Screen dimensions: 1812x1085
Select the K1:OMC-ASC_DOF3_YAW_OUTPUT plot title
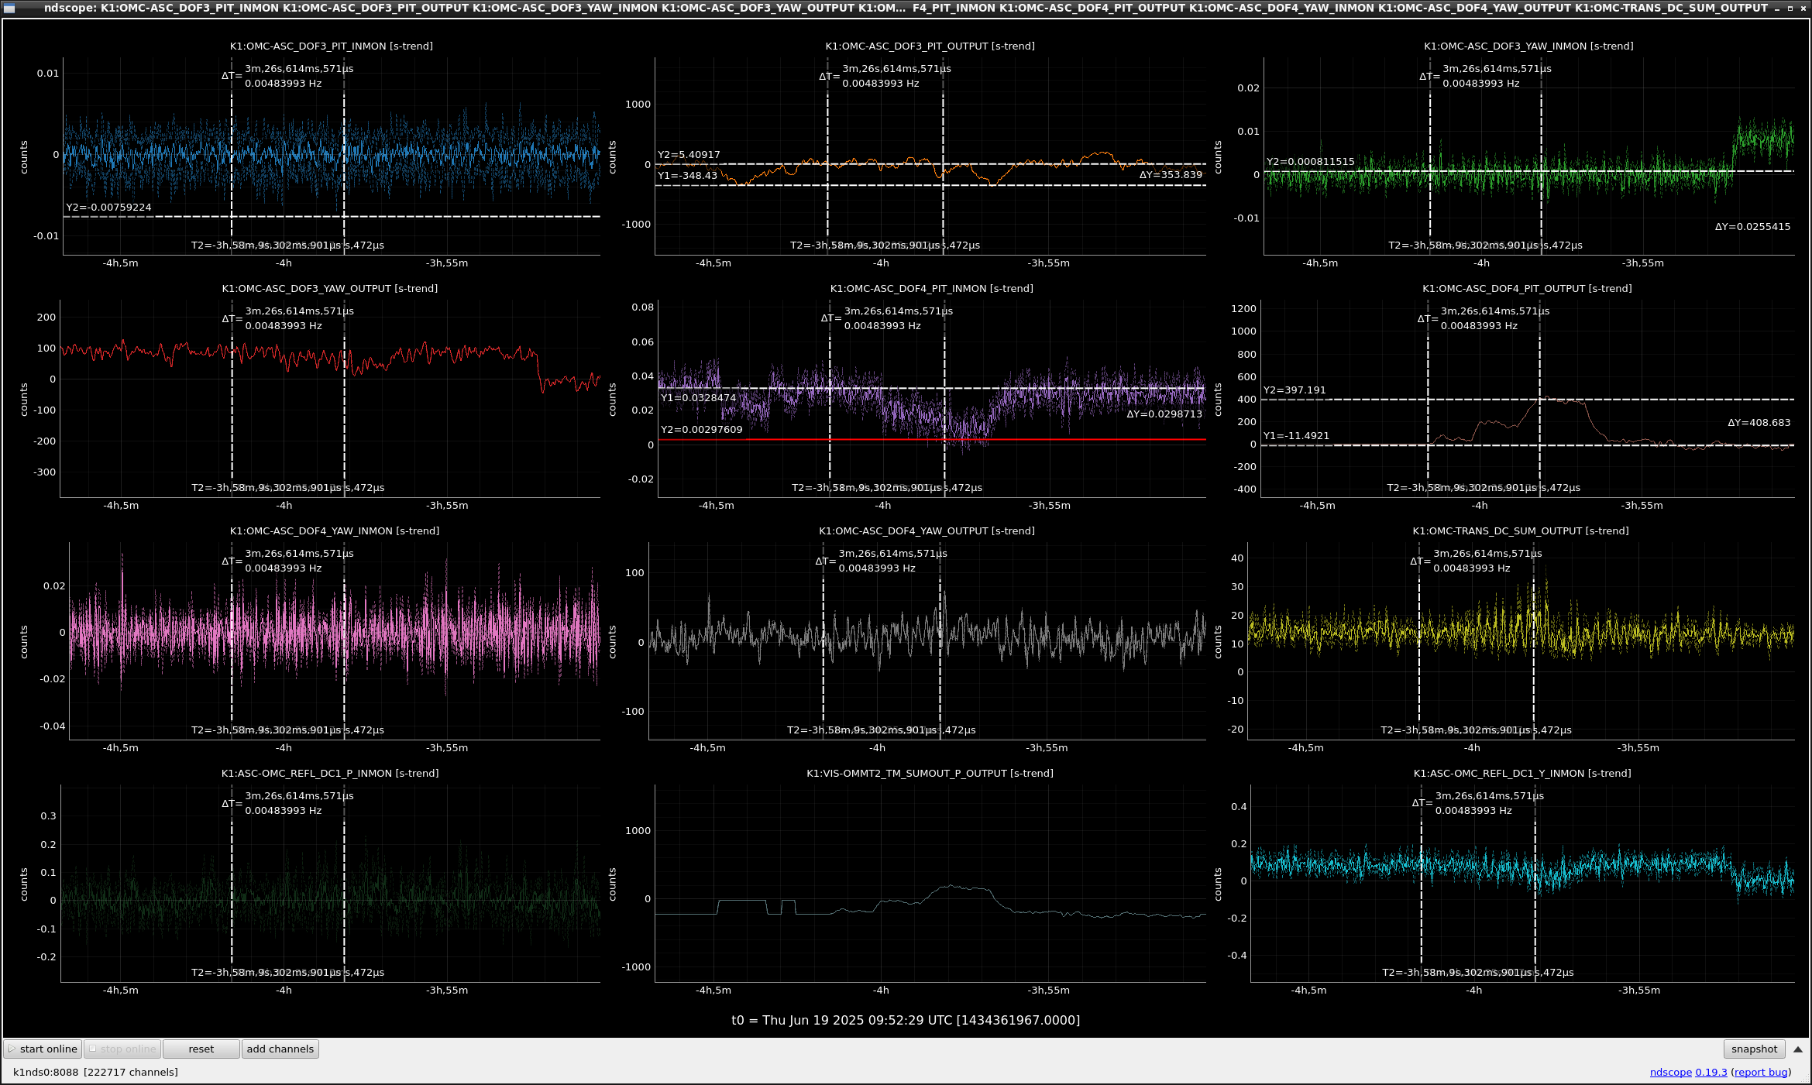[330, 288]
